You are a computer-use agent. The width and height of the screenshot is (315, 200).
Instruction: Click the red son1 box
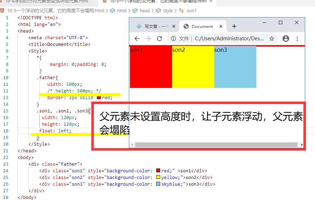(151, 67)
